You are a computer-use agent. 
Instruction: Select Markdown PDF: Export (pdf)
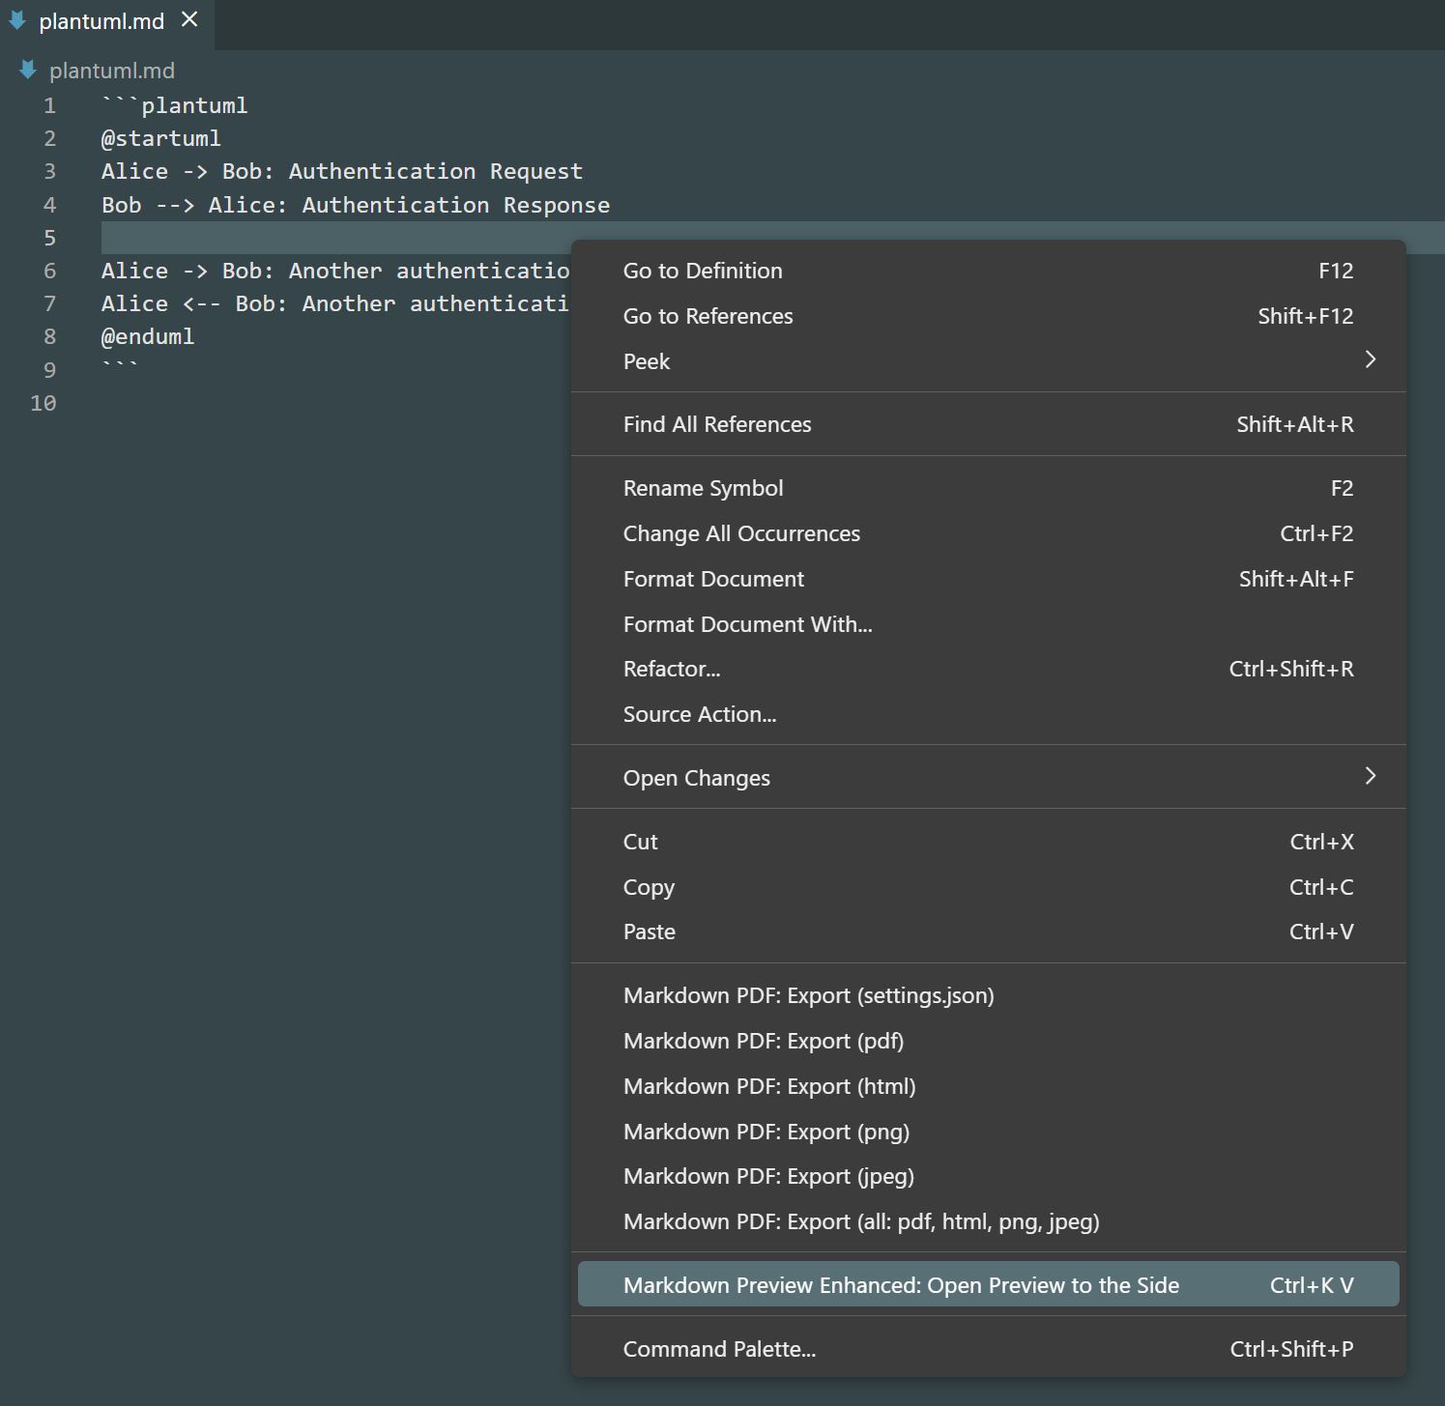click(x=988, y=1041)
